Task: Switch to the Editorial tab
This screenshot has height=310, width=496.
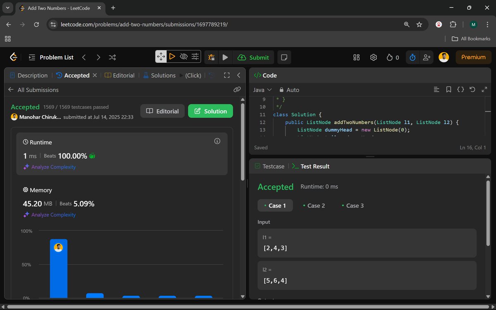Action: coord(119,75)
